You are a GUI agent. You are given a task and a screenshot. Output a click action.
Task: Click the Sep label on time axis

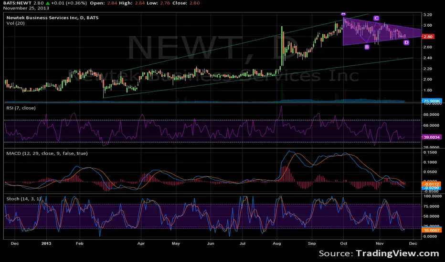coord(312,243)
